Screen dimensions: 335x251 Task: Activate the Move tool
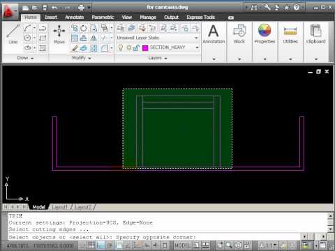(59, 34)
